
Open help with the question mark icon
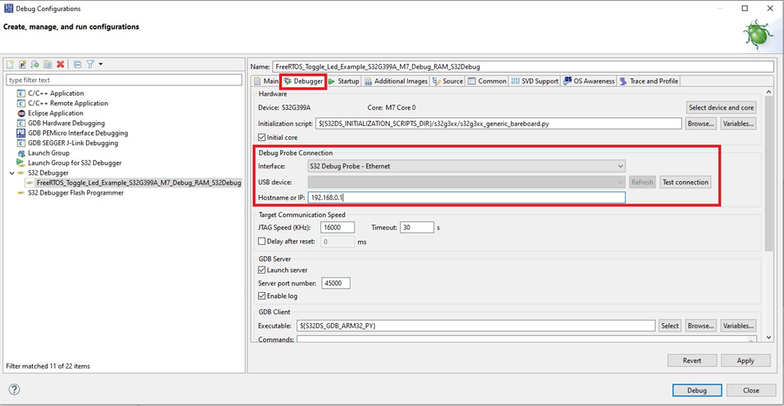[14, 390]
